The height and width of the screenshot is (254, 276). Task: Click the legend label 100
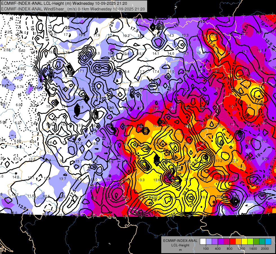(x=206, y=249)
